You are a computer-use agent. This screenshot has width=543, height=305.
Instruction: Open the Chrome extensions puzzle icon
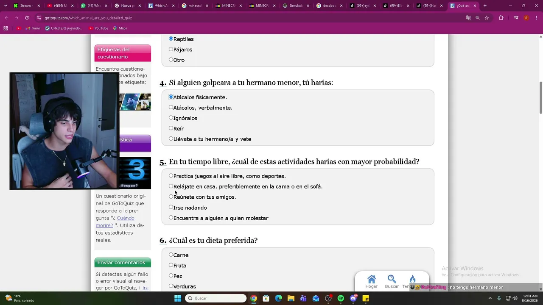pos(501,18)
